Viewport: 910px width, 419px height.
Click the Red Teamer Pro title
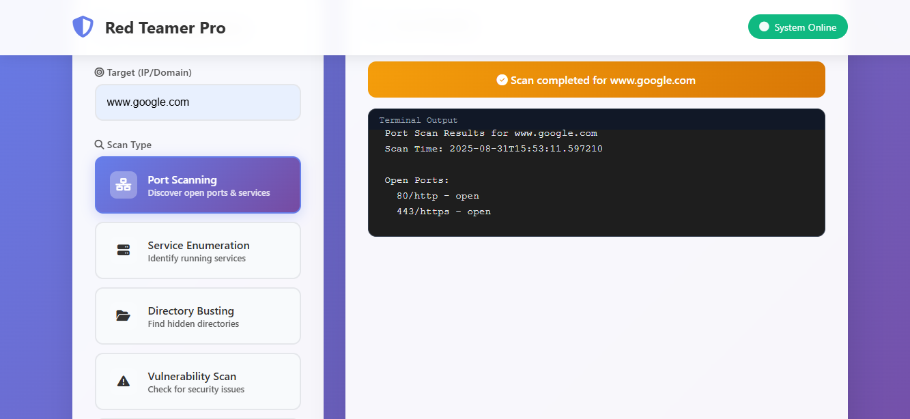pos(165,28)
